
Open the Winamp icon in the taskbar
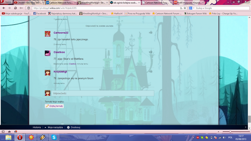(43, 137)
